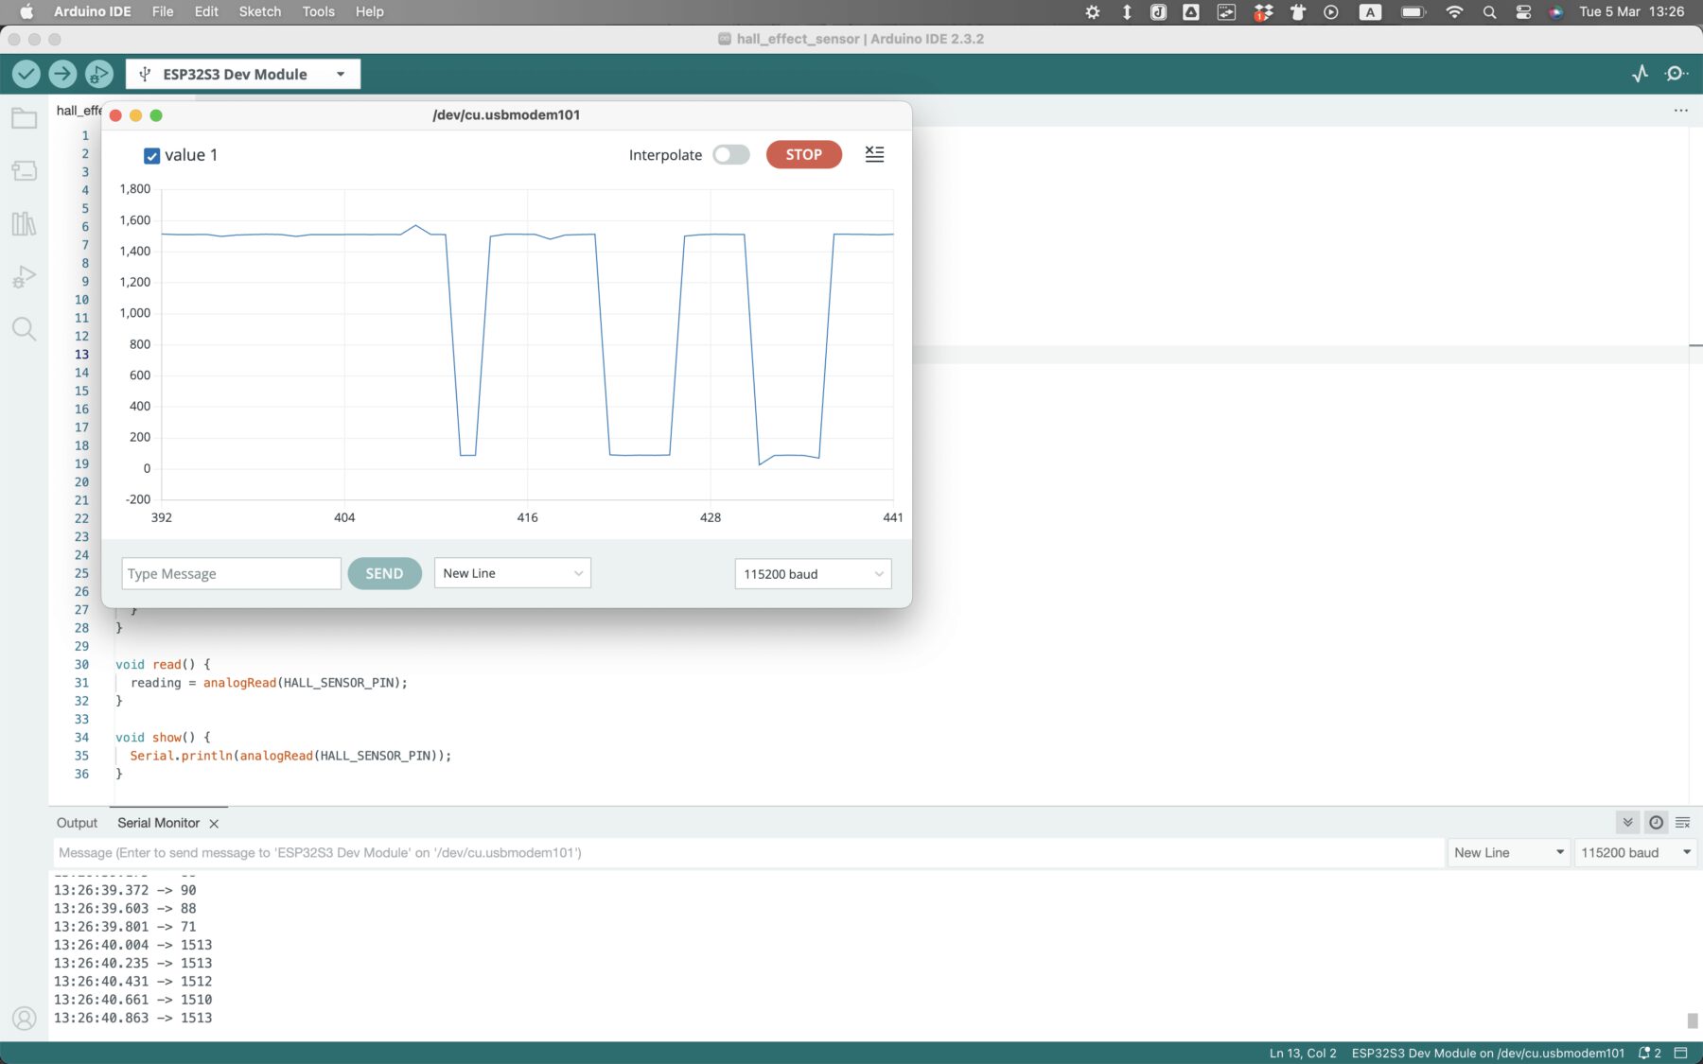
Task: Click the STOP plotting button
Action: click(804, 154)
